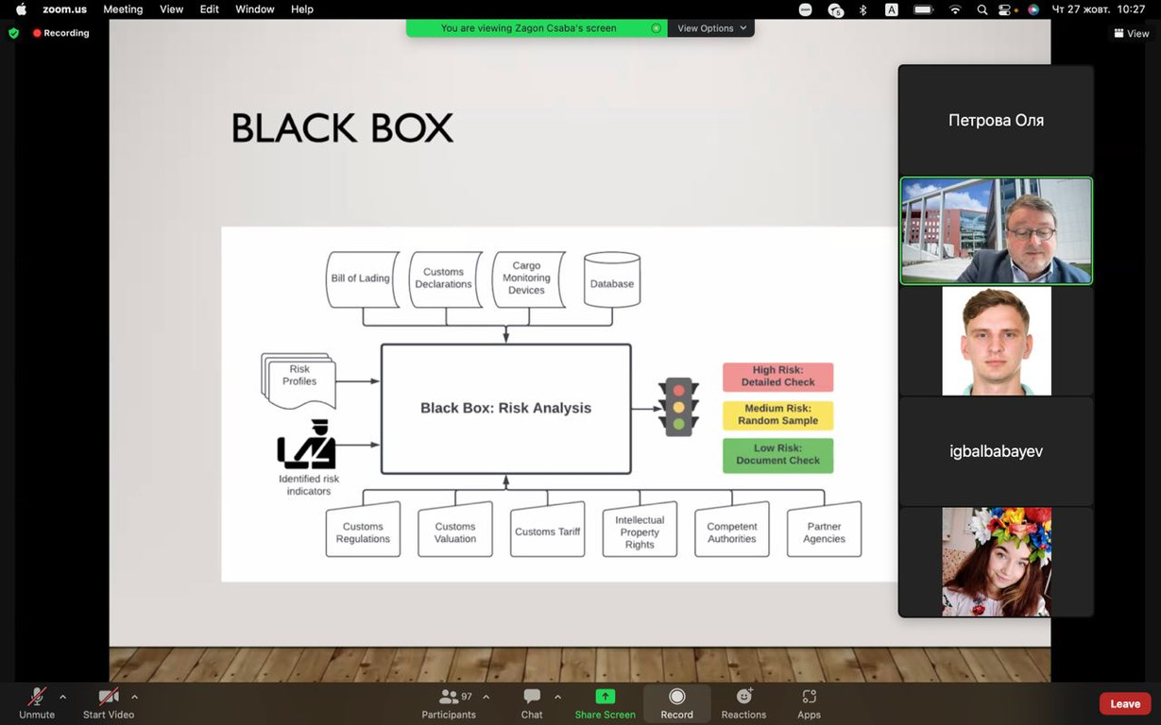Click the Bluetooth menu bar icon
This screenshot has width=1161, height=725.
[862, 9]
